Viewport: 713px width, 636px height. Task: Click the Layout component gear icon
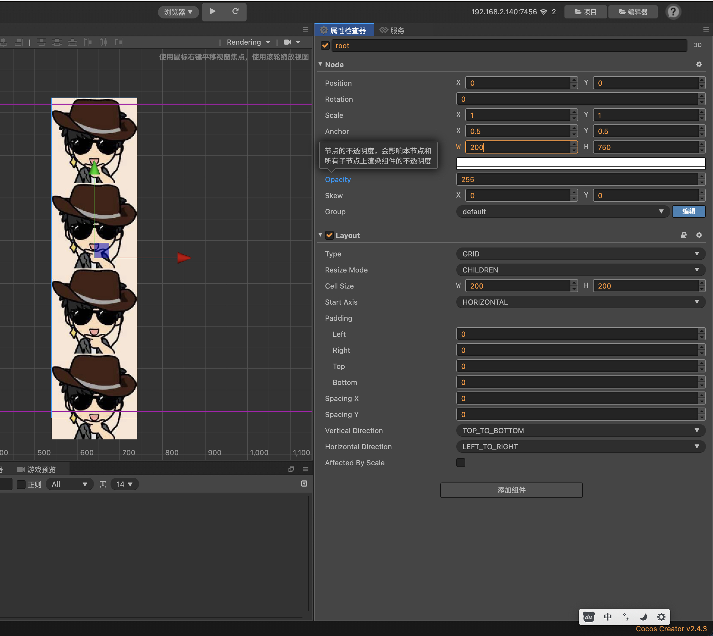click(x=699, y=235)
